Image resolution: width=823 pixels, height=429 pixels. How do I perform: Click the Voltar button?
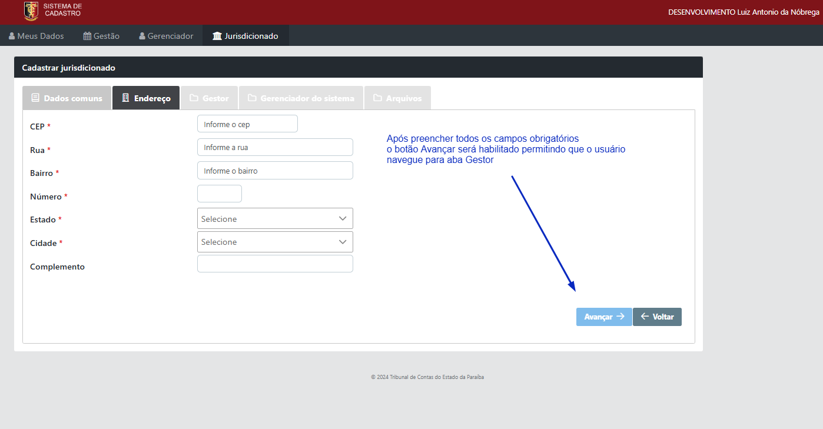657,317
